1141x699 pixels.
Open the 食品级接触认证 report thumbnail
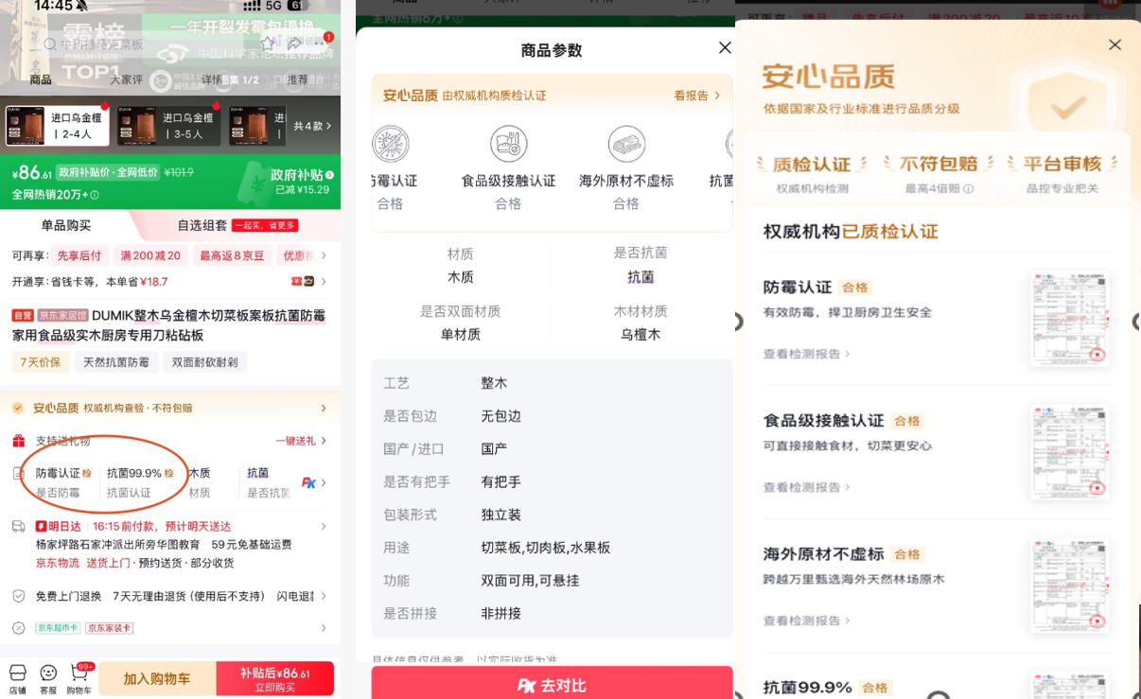pos(1070,452)
